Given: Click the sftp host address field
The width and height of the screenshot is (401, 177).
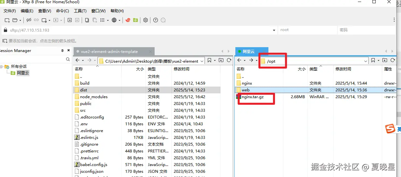Looking at the screenshot, I should [139, 30].
